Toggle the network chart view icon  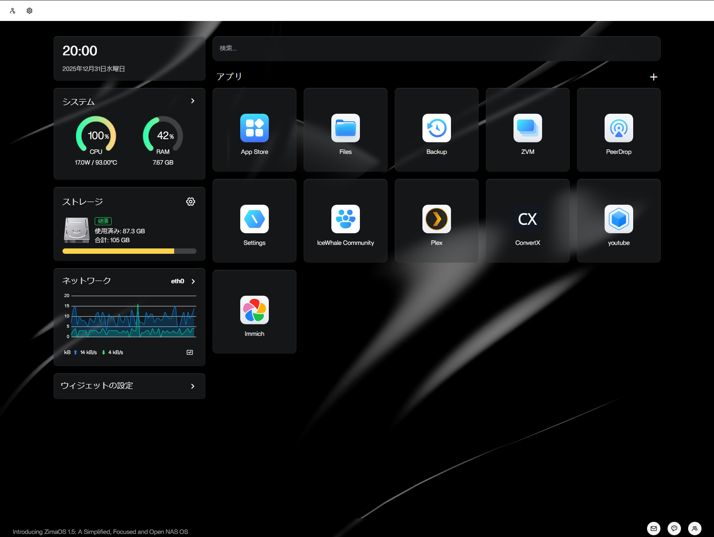[190, 352]
